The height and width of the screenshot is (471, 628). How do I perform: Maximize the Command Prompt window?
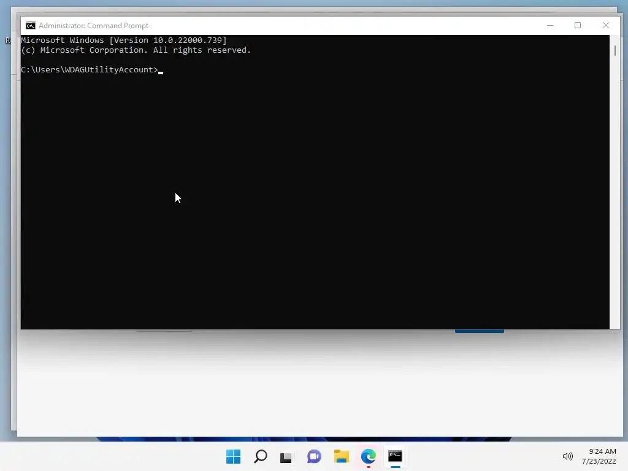[578, 25]
